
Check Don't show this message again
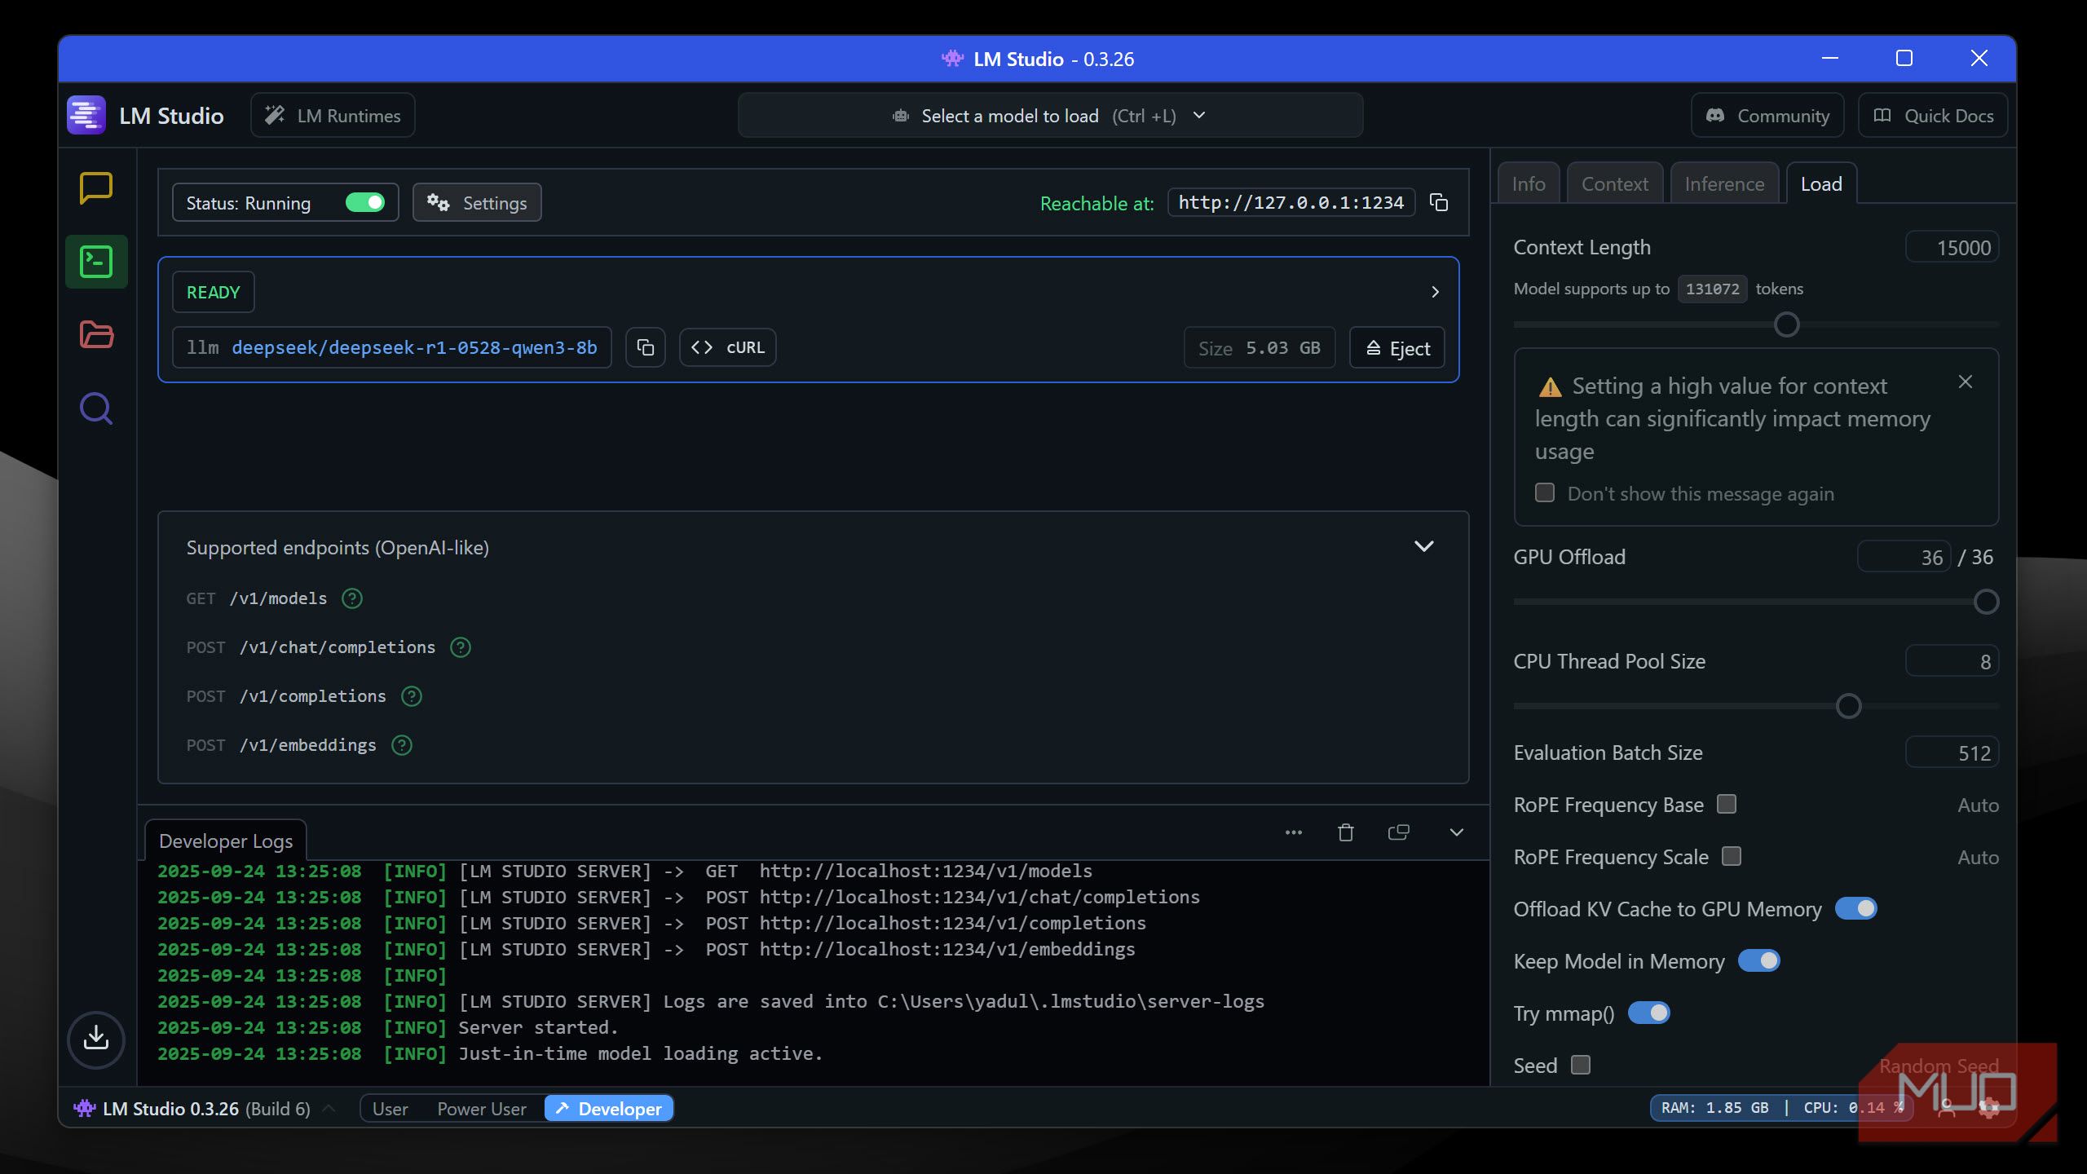click(1545, 492)
